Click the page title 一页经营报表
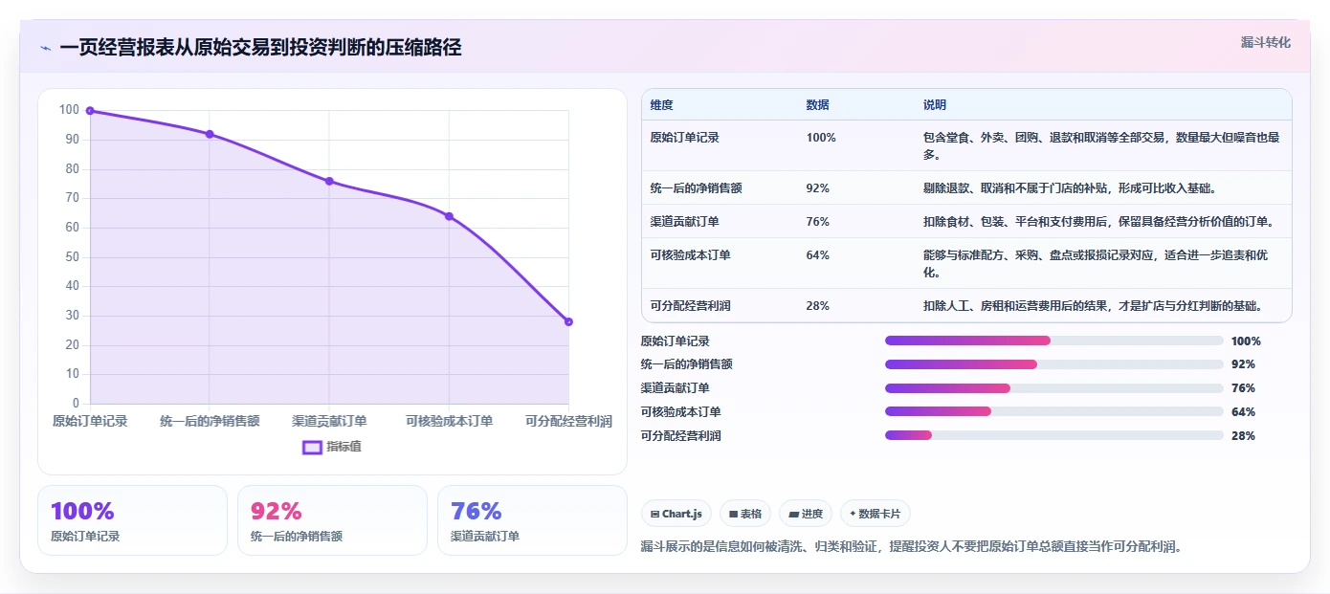Screen dimensions: 1330x594 pos(260,48)
